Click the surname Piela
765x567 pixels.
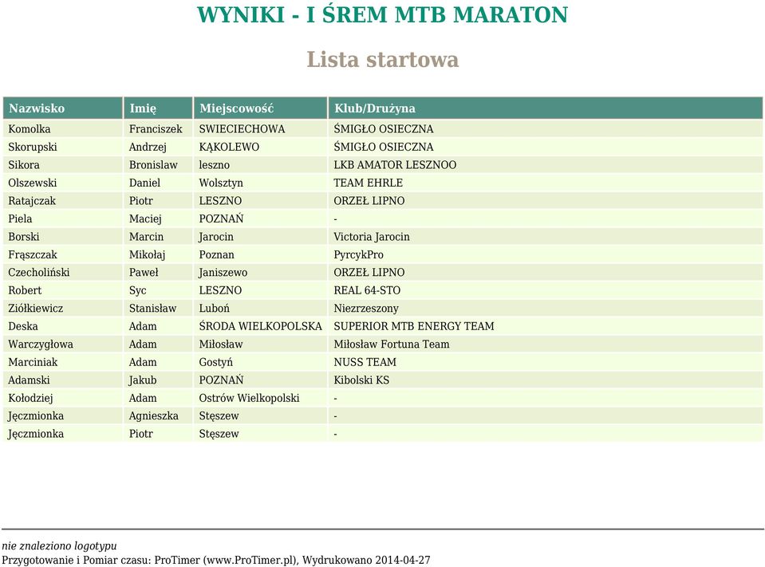pos(20,219)
